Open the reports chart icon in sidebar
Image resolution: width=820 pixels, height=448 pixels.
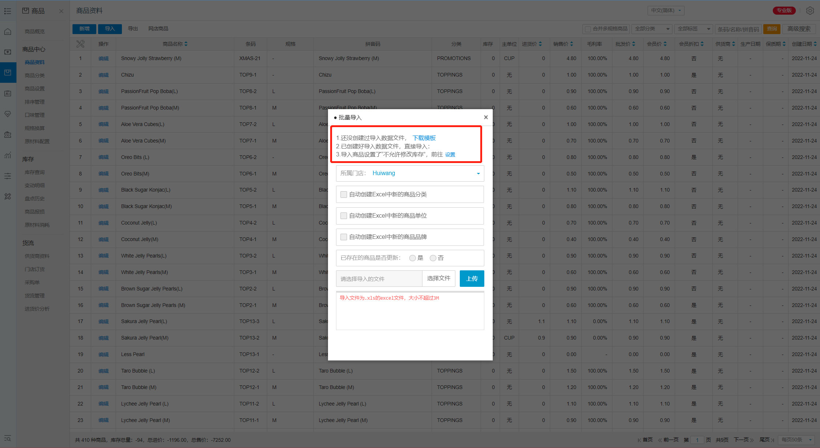point(8,155)
